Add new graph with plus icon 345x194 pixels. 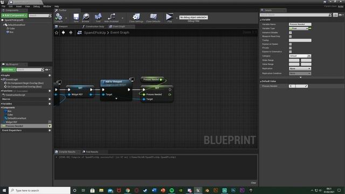tap(50, 75)
